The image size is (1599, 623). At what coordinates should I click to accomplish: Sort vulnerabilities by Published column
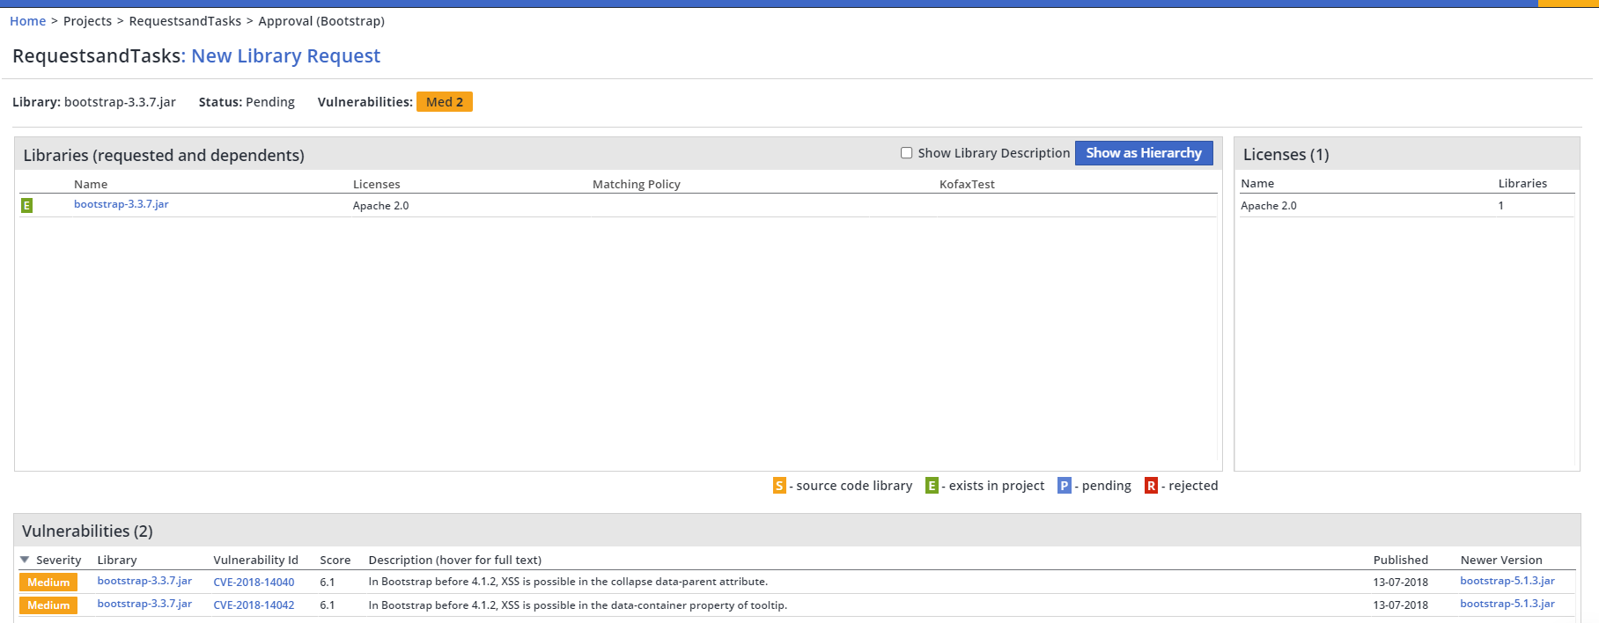click(1400, 560)
